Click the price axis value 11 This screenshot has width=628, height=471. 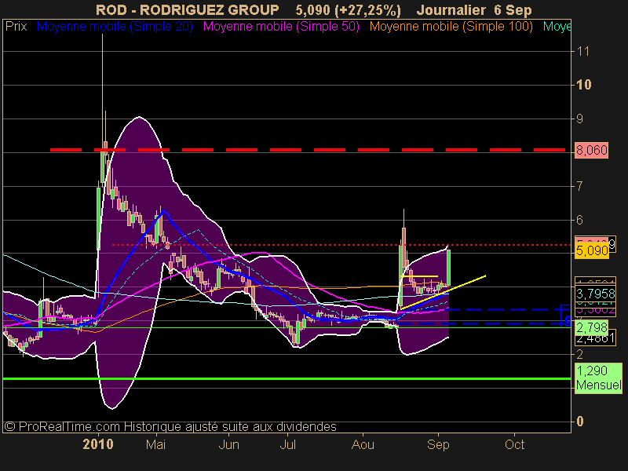coord(582,51)
